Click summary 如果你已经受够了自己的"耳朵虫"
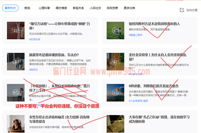 point(60,62)
